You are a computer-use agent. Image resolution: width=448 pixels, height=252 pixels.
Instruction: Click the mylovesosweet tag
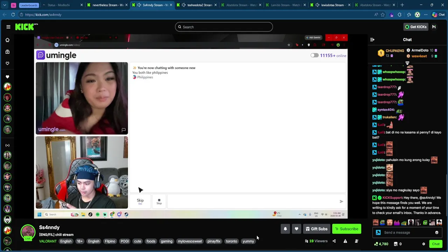[x=190, y=241]
